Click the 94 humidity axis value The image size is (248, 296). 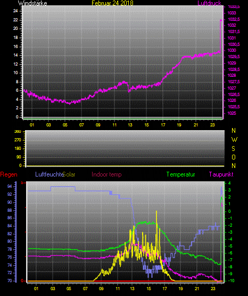pos(10,186)
